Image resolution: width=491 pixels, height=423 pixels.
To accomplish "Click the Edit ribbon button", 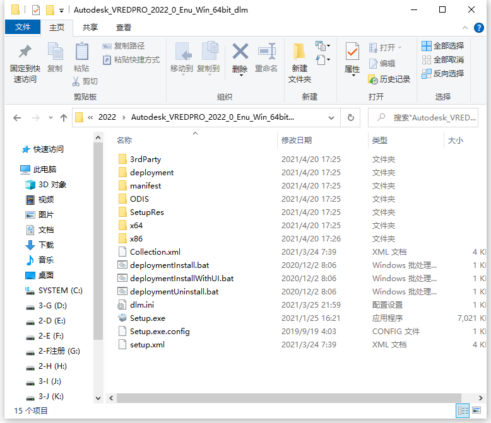I will click(x=382, y=64).
